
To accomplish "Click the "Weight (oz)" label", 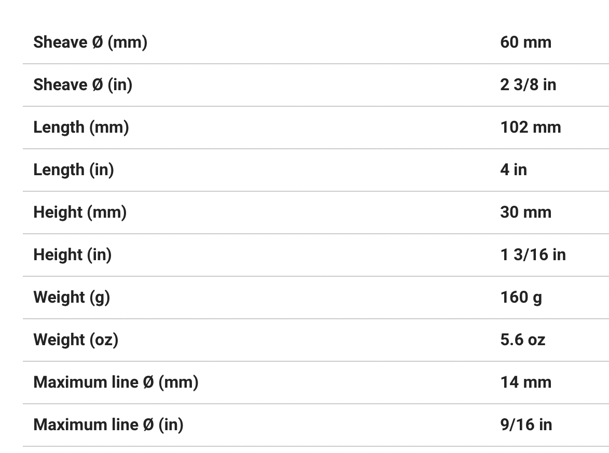I will (x=76, y=340).
